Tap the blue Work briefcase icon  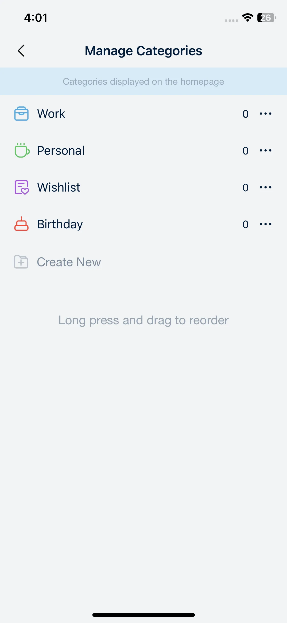(x=21, y=114)
